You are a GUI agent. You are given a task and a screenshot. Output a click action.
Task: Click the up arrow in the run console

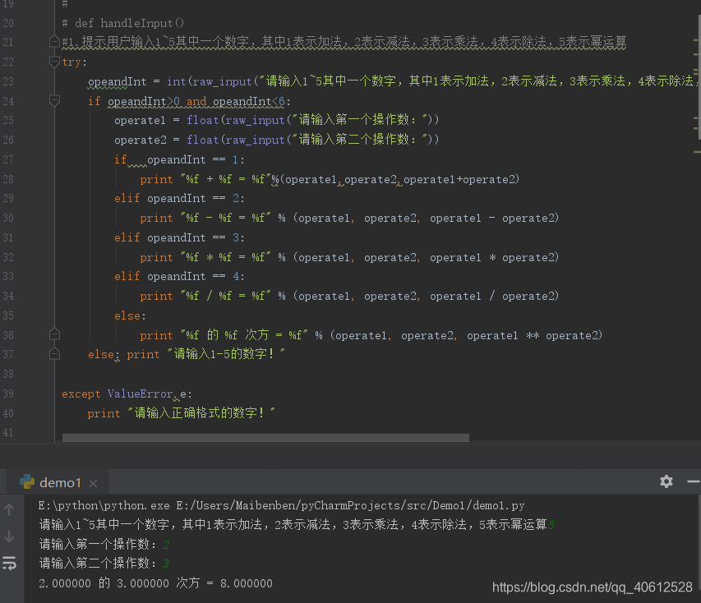(9, 509)
